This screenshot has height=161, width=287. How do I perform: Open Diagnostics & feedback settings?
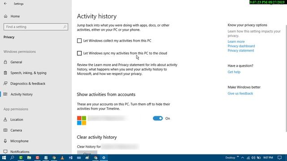pyautogui.click(x=28, y=84)
